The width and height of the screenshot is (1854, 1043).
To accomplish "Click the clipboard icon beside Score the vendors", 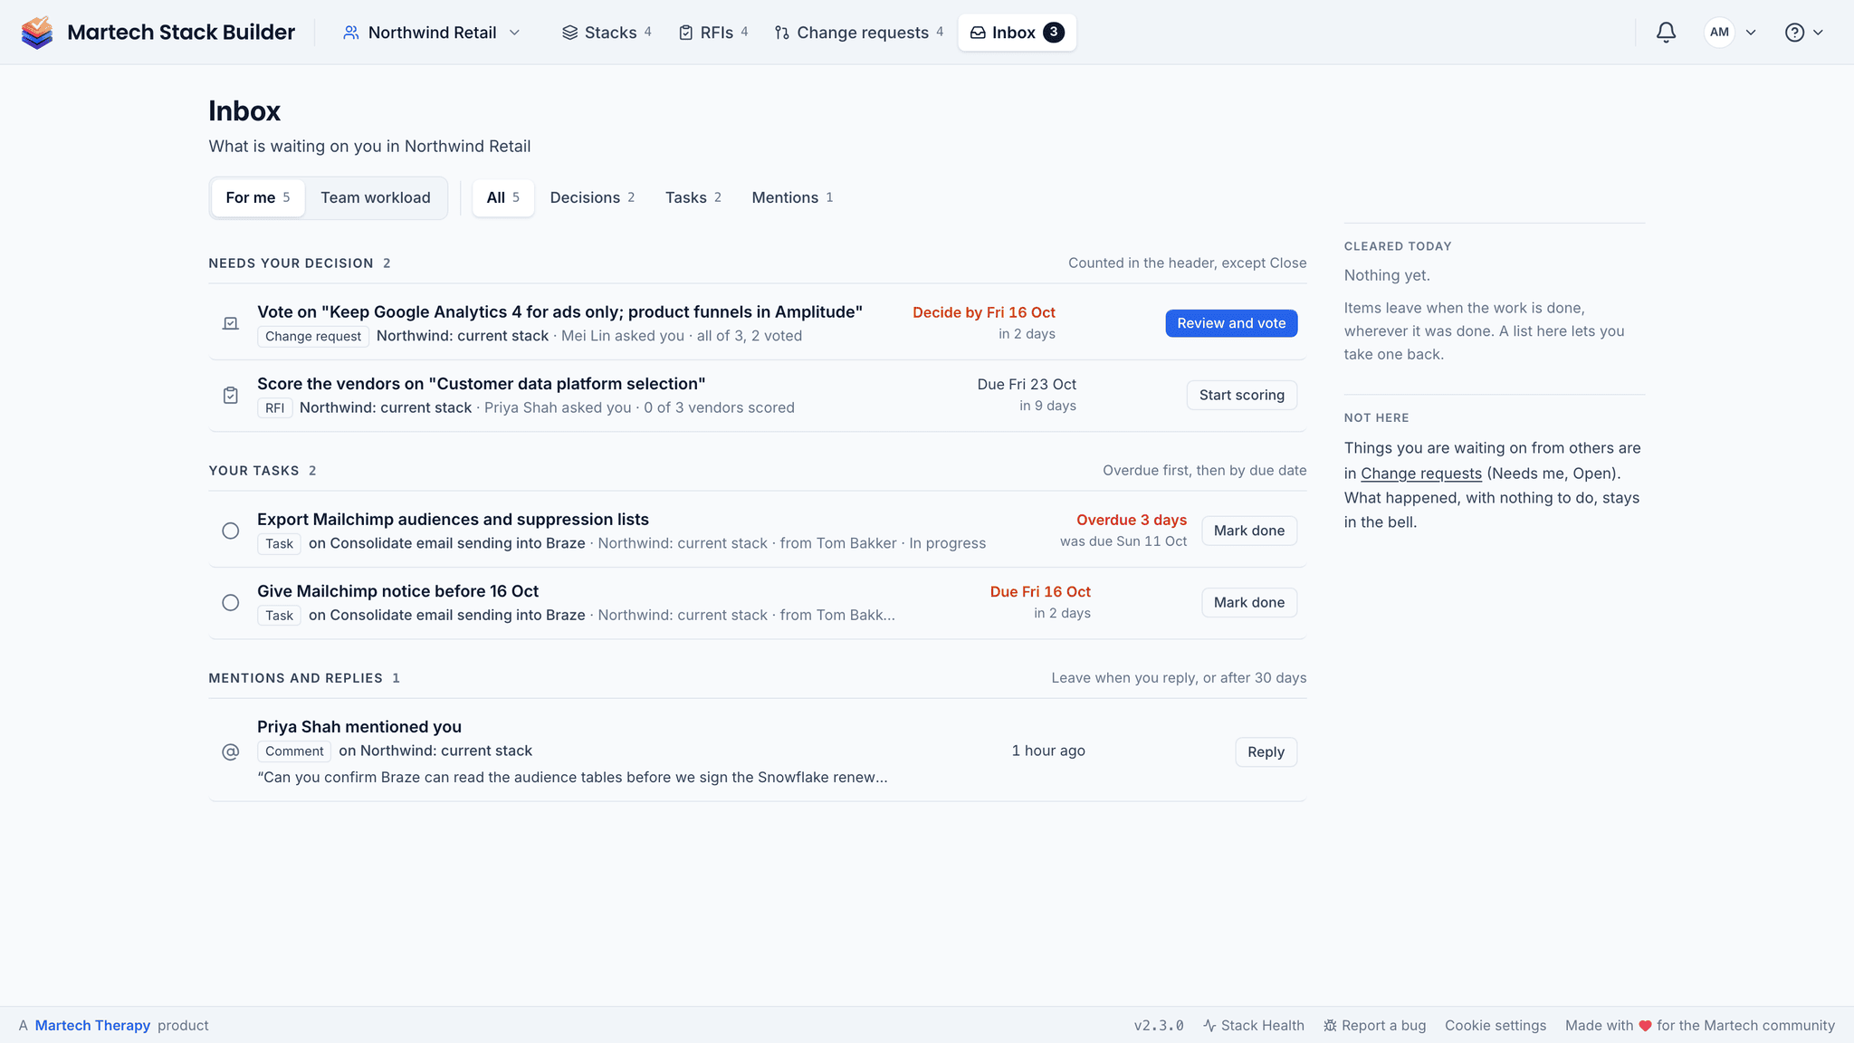I will pyautogui.click(x=231, y=396).
